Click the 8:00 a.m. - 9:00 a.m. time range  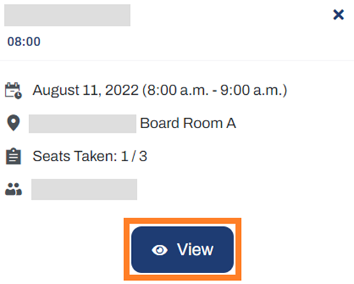tap(215, 90)
